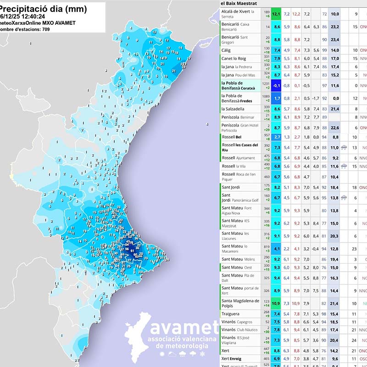Screen dimensions: 367x367
Task: Click the Precipitació dia (mm) map title
Action: (x=44, y=8)
